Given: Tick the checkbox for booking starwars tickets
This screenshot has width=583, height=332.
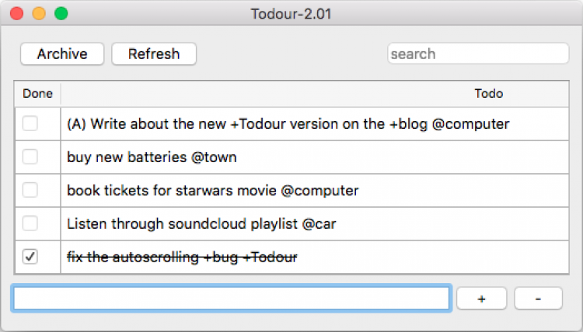Looking at the screenshot, I should (30, 190).
